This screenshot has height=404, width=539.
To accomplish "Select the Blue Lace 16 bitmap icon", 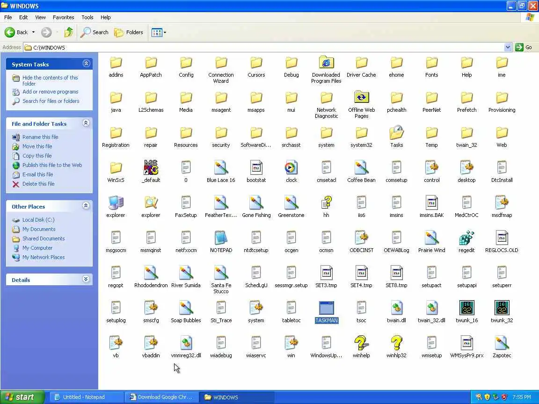I will [221, 168].
